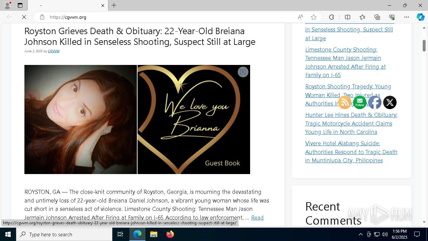Open the notification center icon
Image resolution: width=428 pixels, height=241 pixels.
click(417, 234)
